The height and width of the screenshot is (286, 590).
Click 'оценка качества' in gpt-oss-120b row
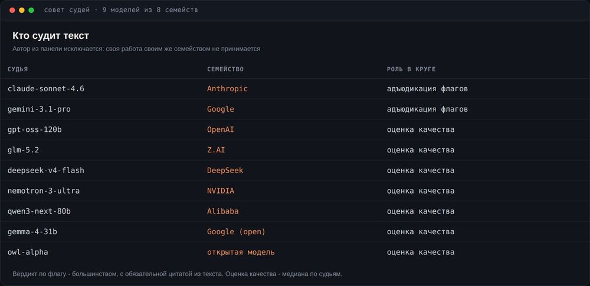[421, 129]
